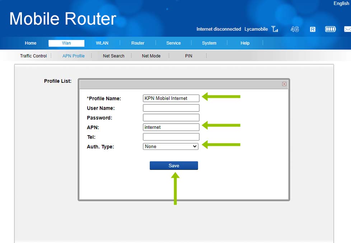Click the APN input field
The height and width of the screenshot is (243, 351).
click(x=171, y=127)
